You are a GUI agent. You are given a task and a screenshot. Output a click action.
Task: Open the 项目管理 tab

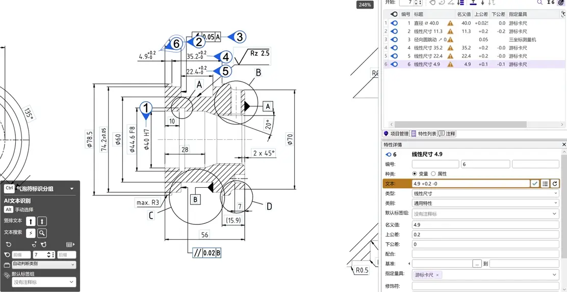pos(396,134)
